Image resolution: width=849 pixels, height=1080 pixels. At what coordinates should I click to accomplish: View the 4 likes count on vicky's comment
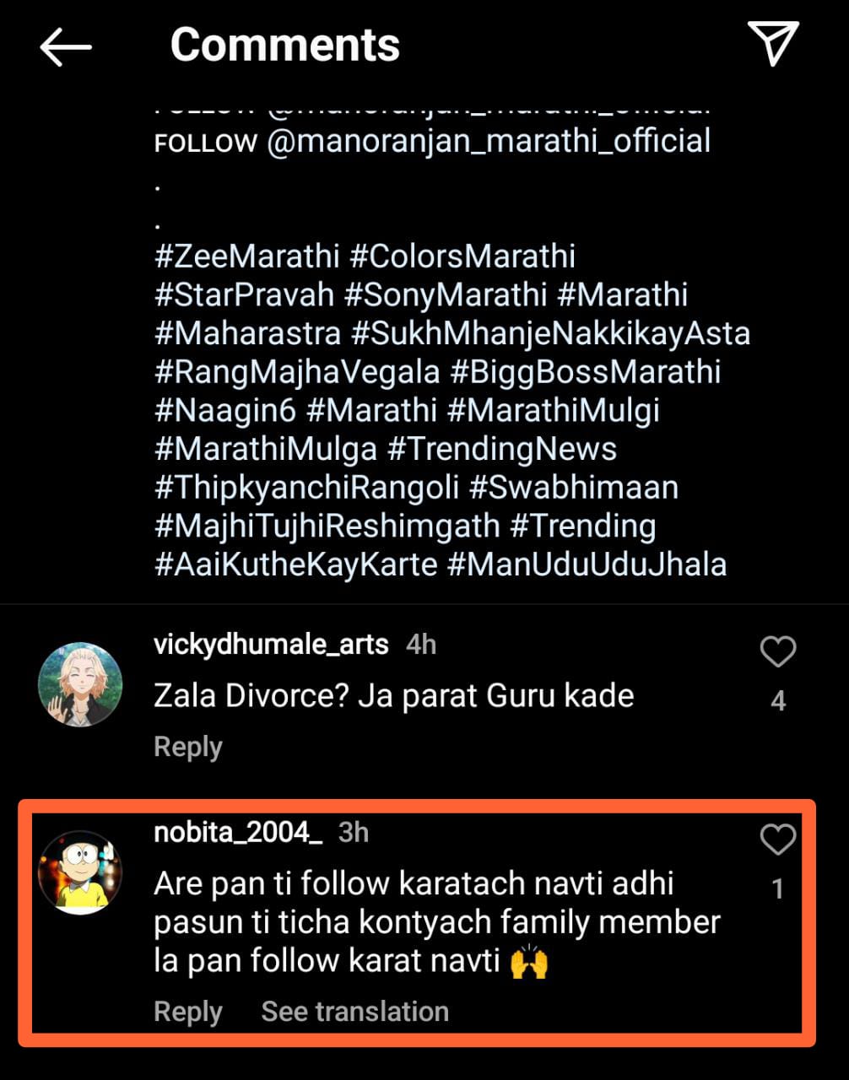click(x=778, y=700)
